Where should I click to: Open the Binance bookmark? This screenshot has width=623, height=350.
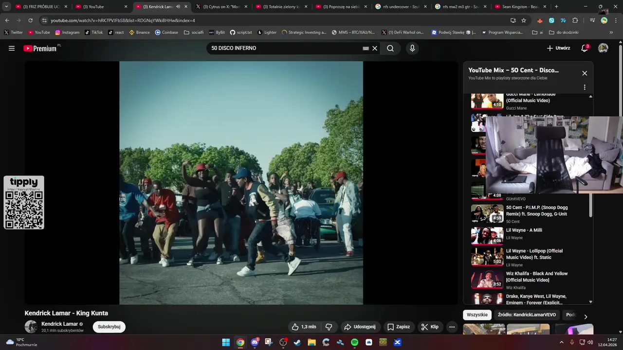[x=139, y=33]
